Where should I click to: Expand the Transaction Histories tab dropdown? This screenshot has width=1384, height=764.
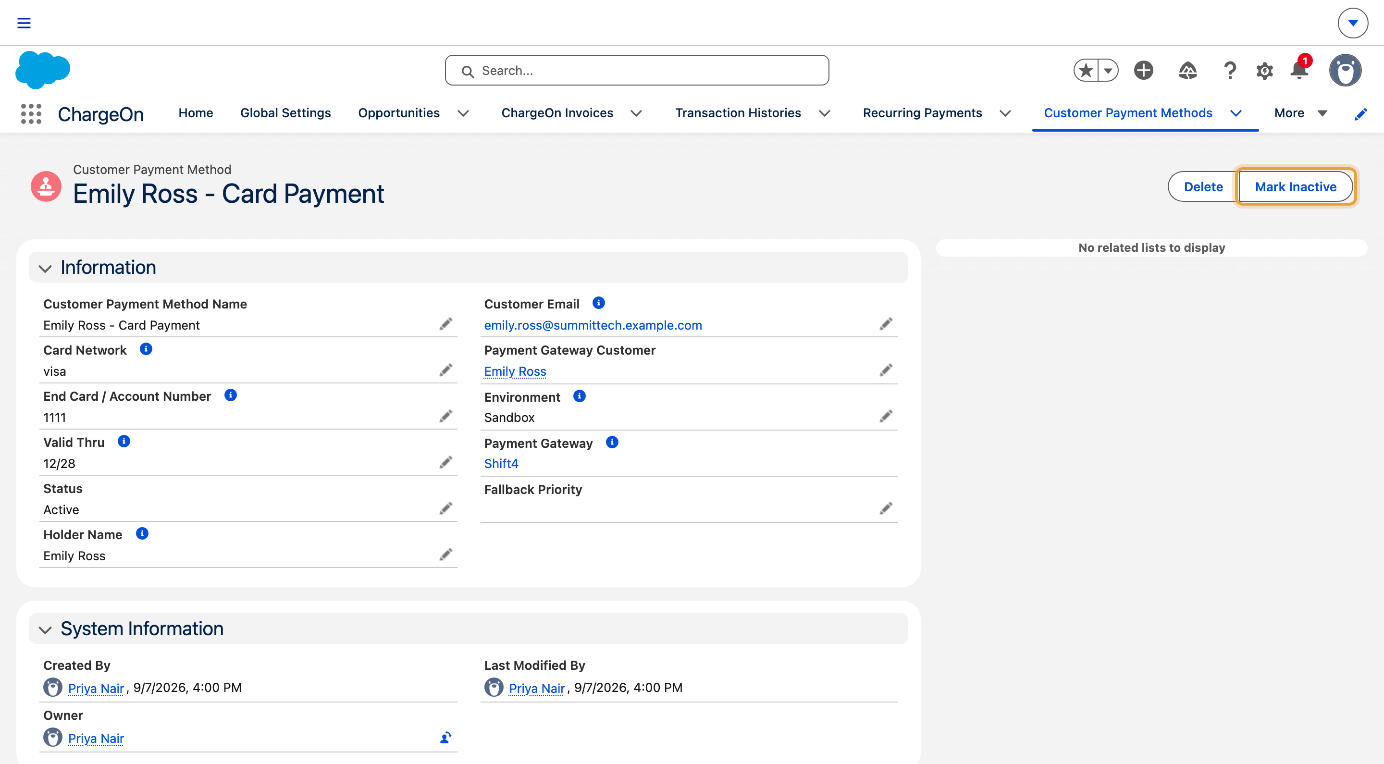coord(824,113)
